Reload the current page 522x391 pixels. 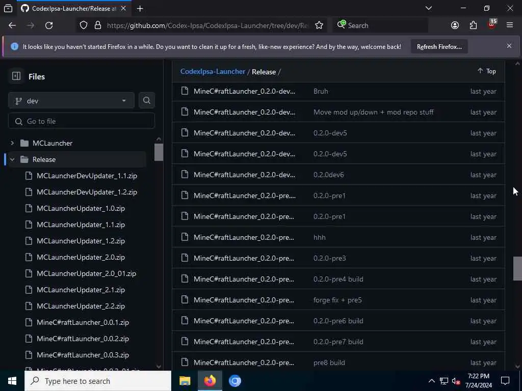coord(49,25)
